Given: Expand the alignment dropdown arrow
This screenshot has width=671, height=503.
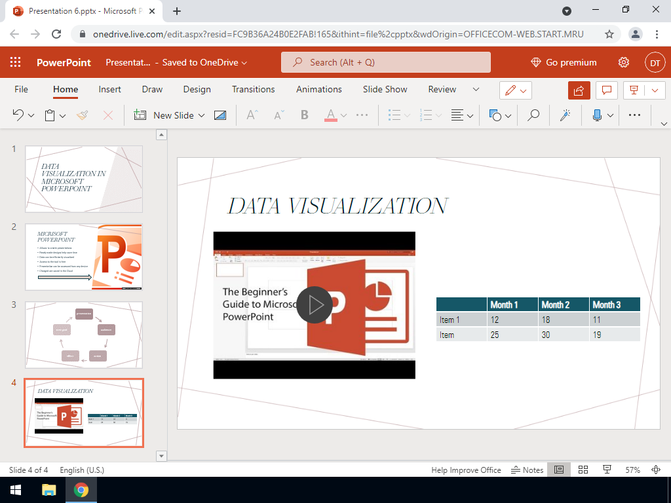Looking at the screenshot, I should (470, 115).
